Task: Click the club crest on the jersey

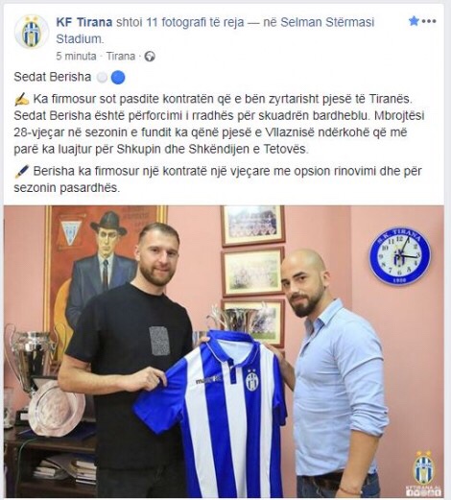Action: pyautogui.click(x=251, y=380)
